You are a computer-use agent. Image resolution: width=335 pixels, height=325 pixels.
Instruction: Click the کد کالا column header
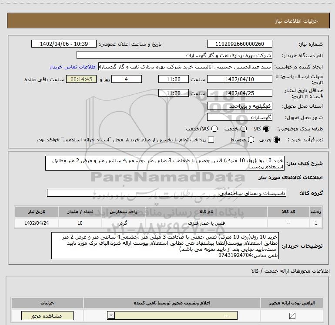point(288,212)
